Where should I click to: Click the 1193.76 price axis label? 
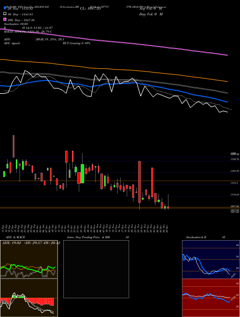(235, 159)
